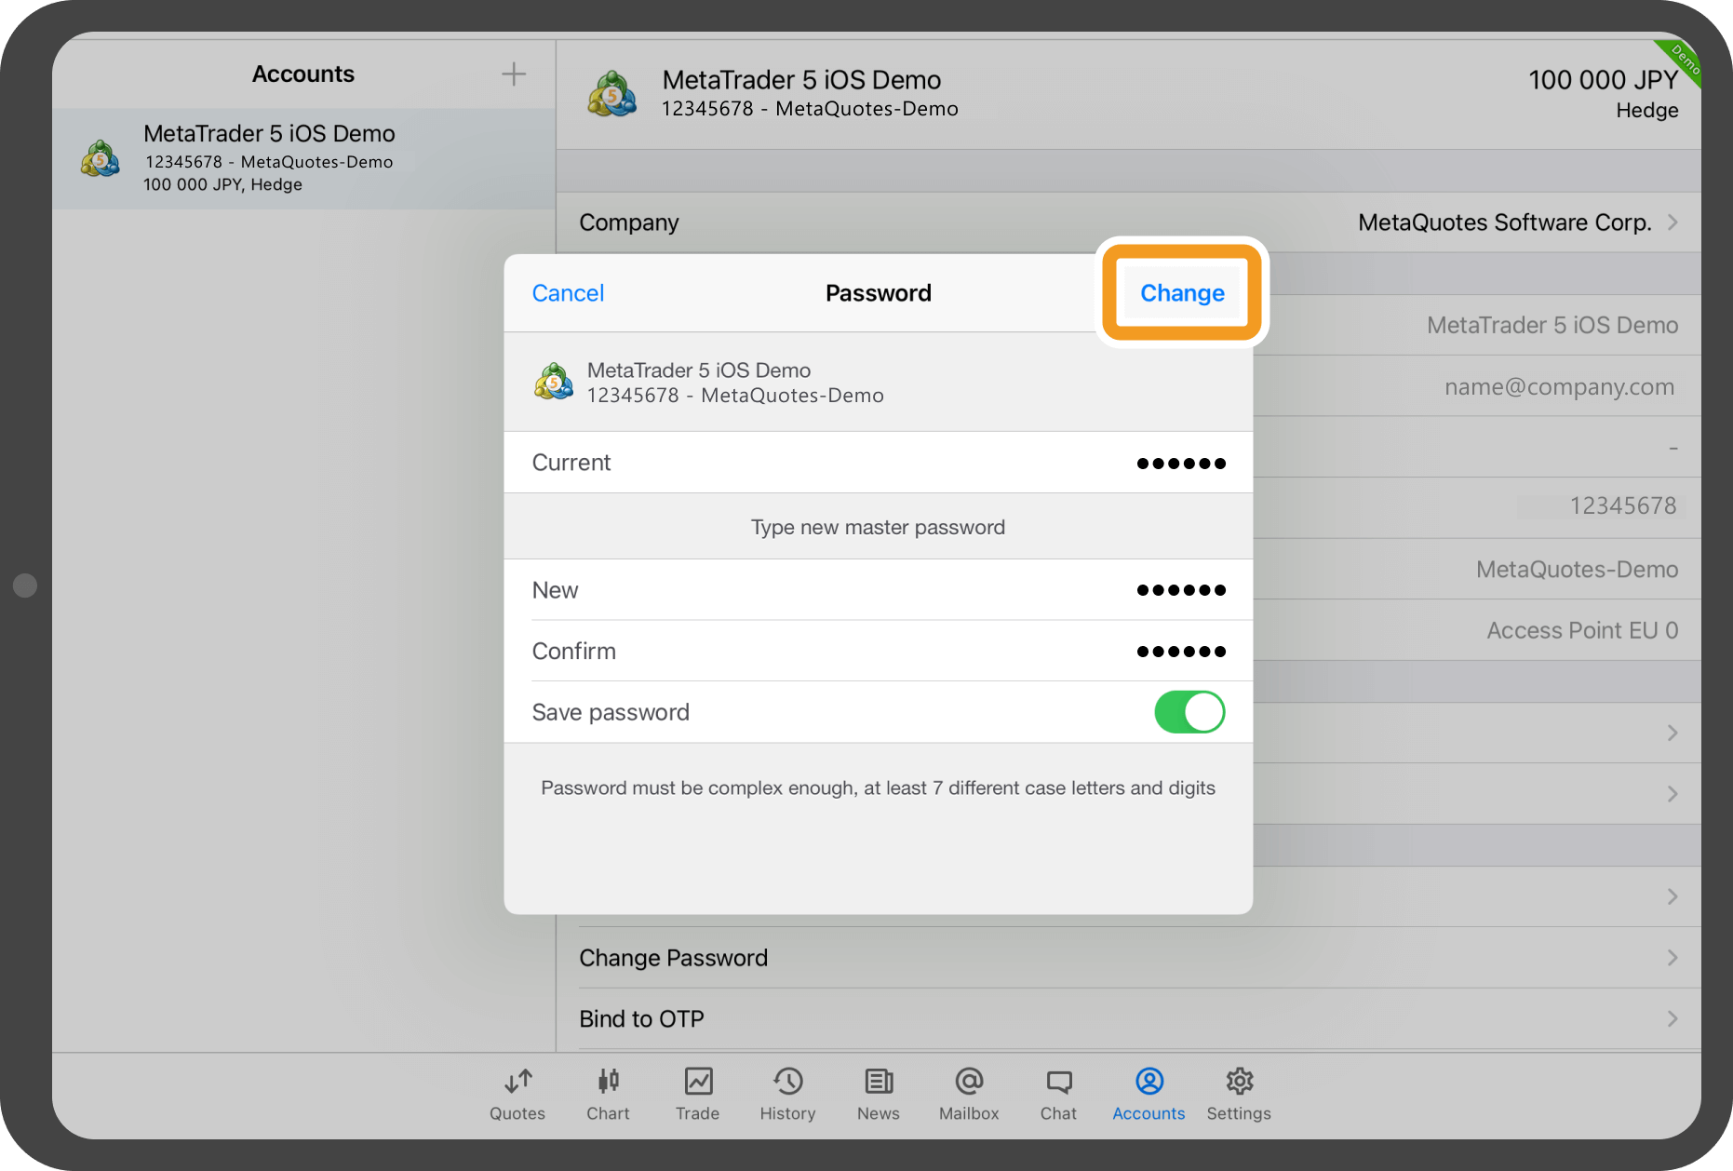Expand the Company row chevron
Image resolution: width=1733 pixels, height=1171 pixels.
[x=1672, y=222]
